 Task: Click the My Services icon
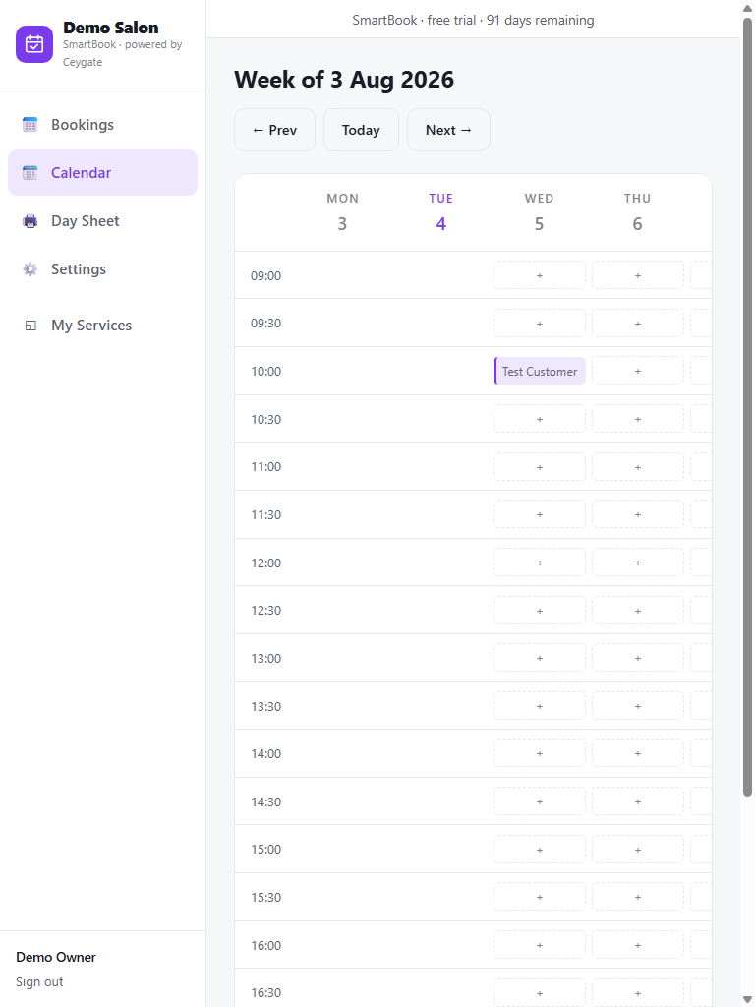point(30,326)
